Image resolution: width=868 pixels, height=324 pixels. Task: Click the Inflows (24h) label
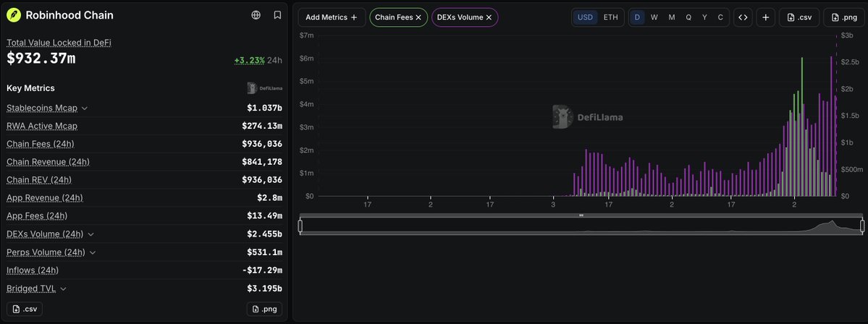[x=33, y=270]
